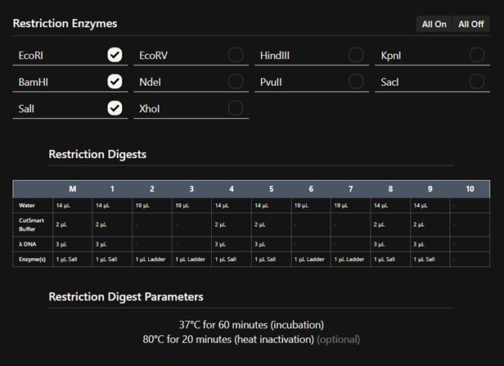Viewport: 504px width, 366px height.
Task: Toggle the SacI enzyme checkbox
Action: [477, 82]
